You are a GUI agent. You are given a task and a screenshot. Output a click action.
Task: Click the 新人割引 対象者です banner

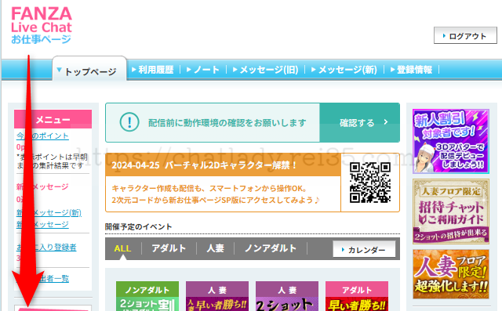tap(451, 141)
